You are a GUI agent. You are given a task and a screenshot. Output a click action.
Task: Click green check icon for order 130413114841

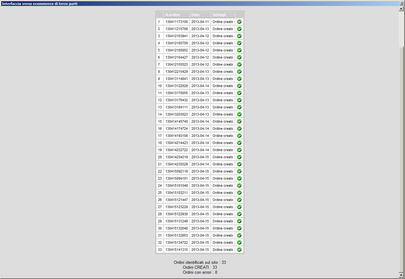click(x=239, y=79)
